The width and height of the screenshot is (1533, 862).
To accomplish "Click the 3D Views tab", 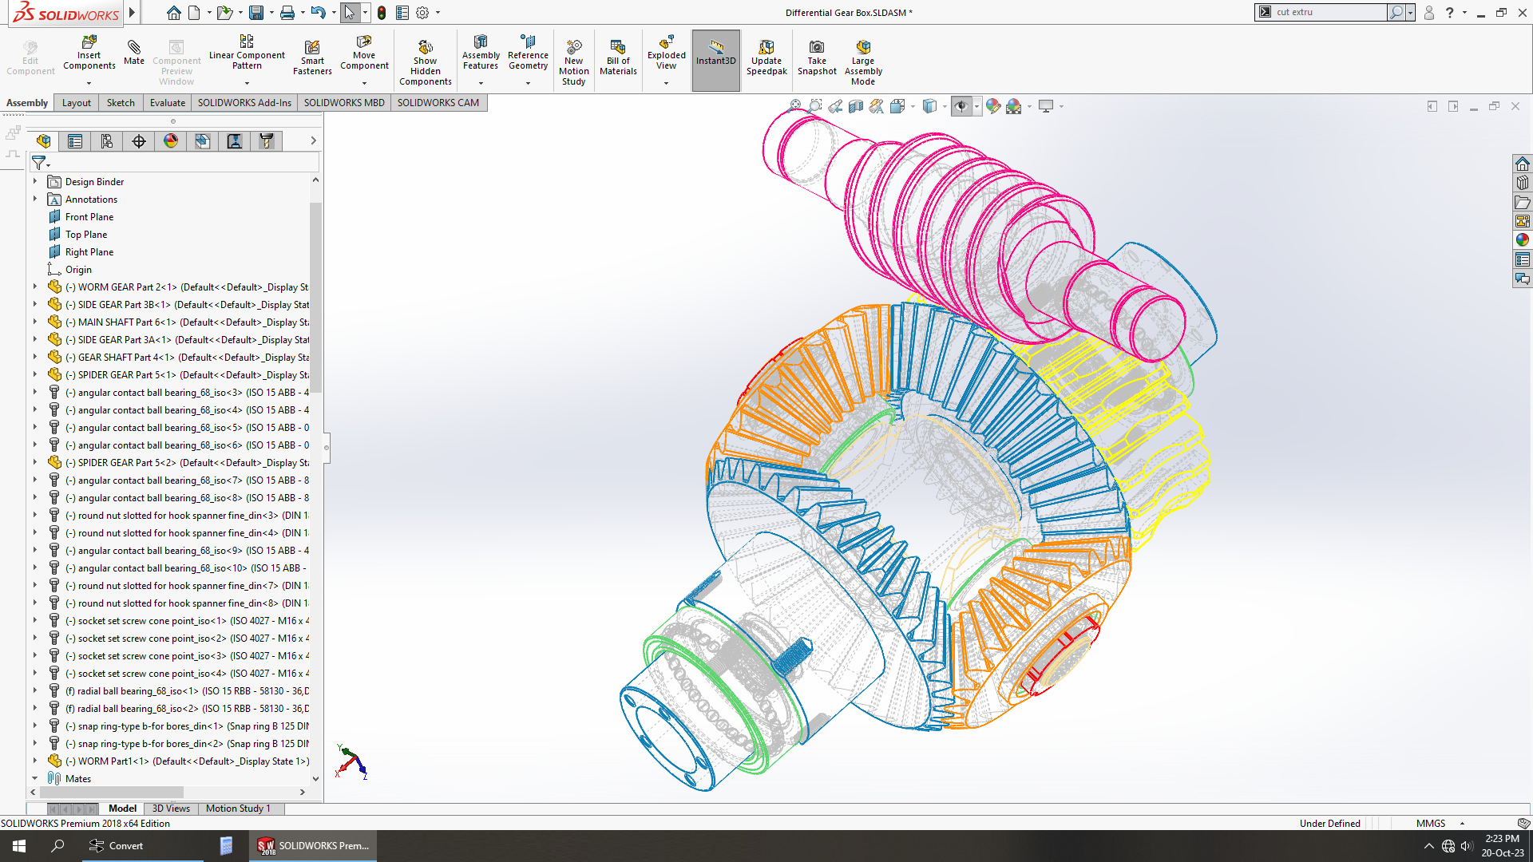I will click(x=171, y=807).
